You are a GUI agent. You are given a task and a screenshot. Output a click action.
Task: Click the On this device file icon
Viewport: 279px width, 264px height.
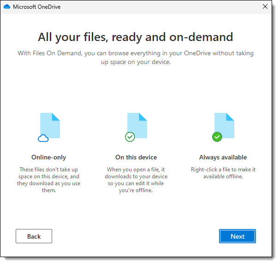(x=136, y=127)
